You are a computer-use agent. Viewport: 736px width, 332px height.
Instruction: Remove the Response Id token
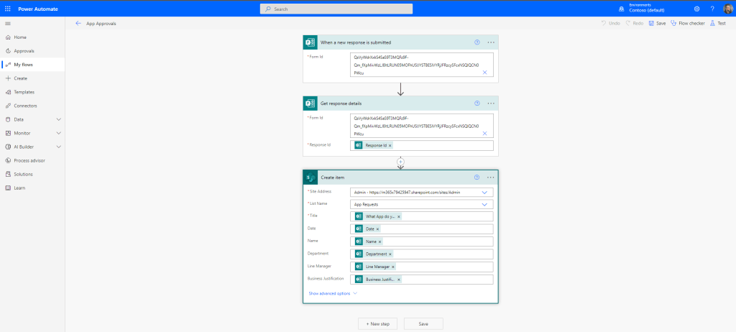[x=390, y=145]
